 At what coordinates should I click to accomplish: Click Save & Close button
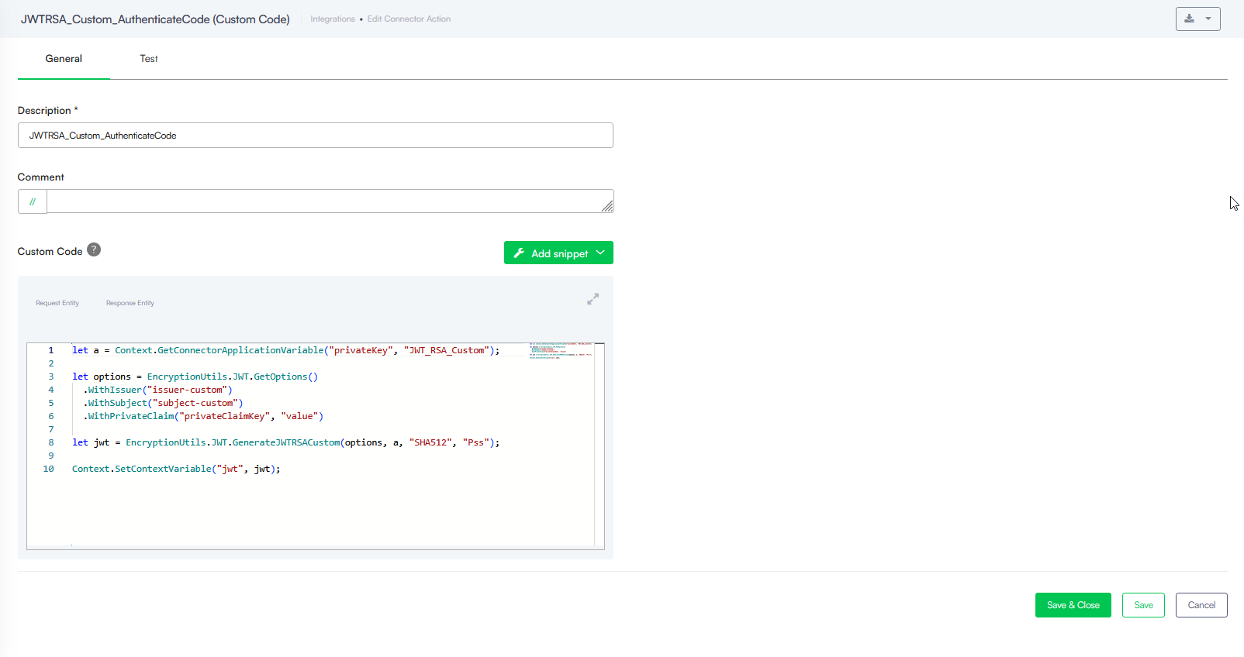coord(1073,605)
